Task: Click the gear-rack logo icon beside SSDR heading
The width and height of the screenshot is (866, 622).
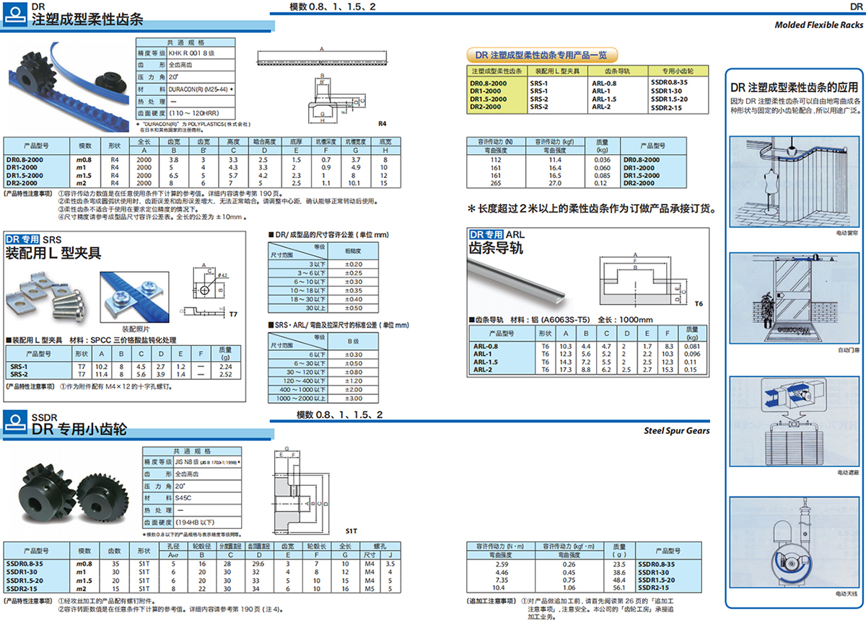Action: 16,424
